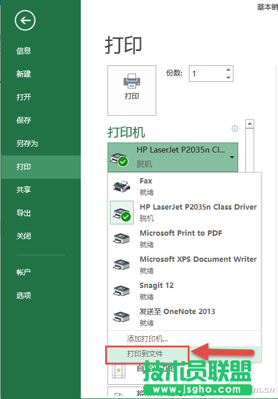This screenshot has height=399, width=278.
Task: Click into the 份数 copies field
Action: point(207,74)
